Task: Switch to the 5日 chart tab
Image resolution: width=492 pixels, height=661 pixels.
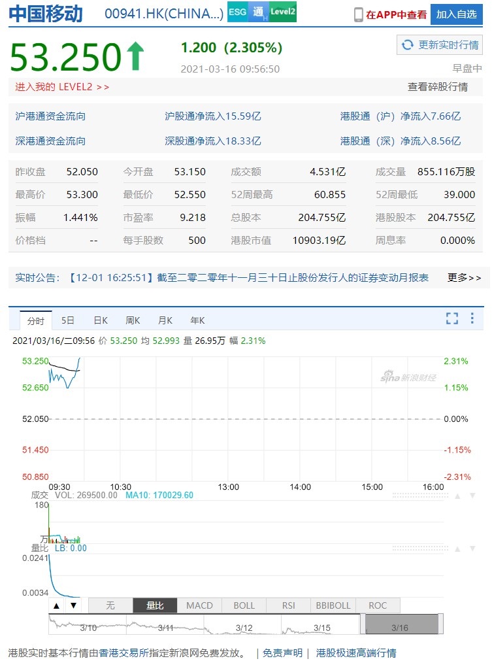Action: [x=68, y=320]
